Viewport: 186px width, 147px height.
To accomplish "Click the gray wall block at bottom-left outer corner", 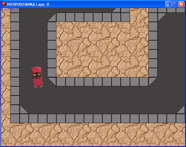I will coord(15,118).
